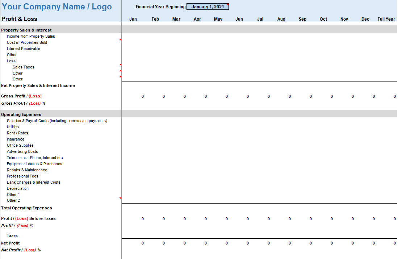Select the Net Profit Full Year value

[x=394, y=243]
